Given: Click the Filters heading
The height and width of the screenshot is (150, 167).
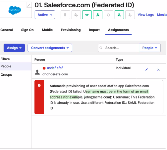Looking at the screenshot, I should pyautogui.click(x=5, y=59).
